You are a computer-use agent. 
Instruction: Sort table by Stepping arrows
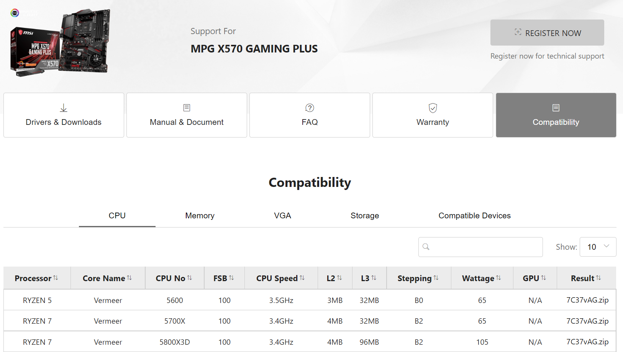436,278
